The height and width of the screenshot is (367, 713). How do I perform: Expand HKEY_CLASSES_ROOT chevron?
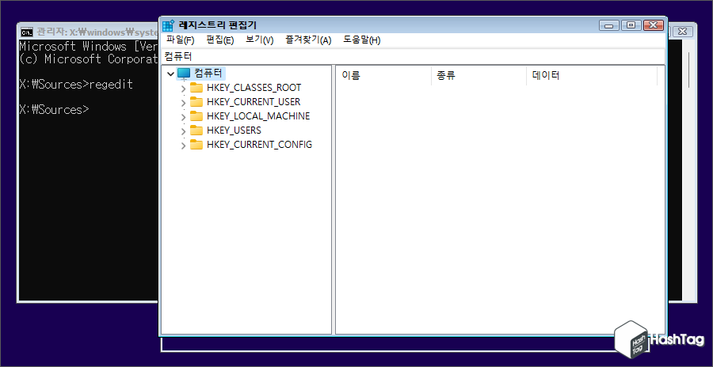[183, 88]
